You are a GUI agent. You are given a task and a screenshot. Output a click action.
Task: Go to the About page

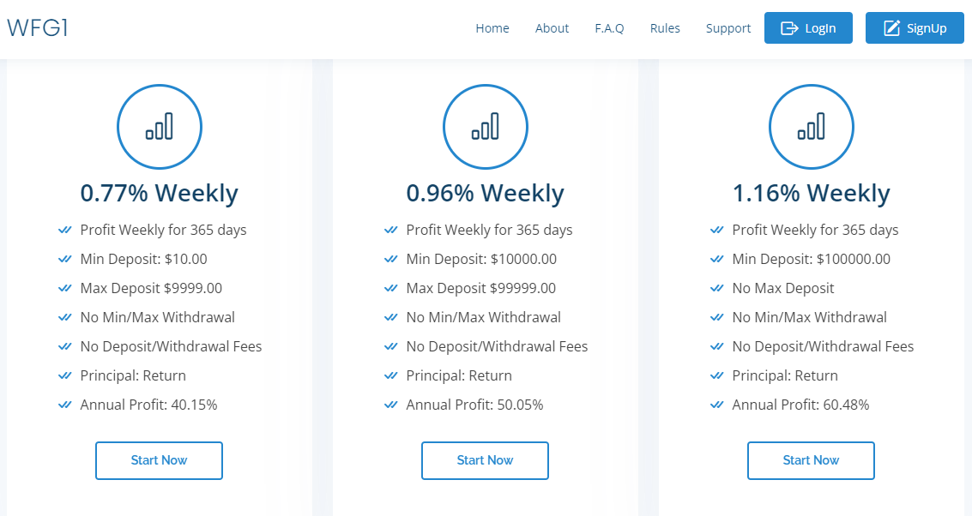coord(552,28)
